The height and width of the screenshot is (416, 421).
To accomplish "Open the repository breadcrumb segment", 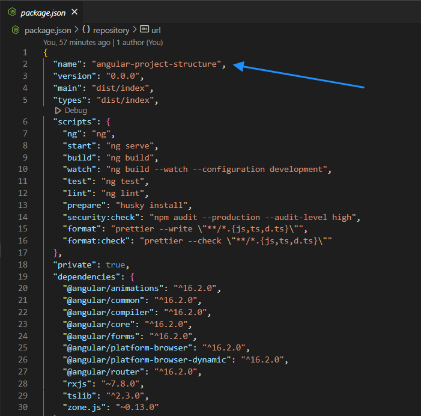I will pyautogui.click(x=111, y=31).
